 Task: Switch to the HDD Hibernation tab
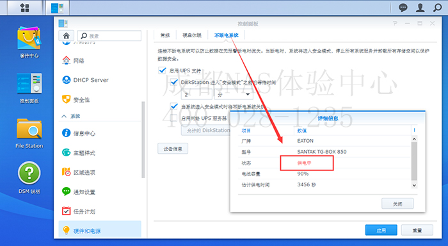point(192,35)
